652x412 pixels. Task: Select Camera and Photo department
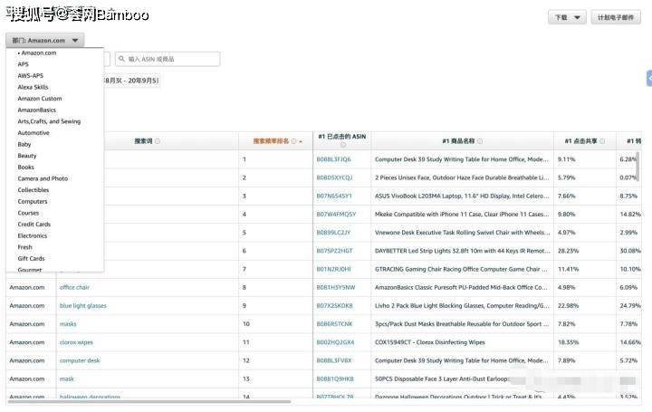pos(43,178)
